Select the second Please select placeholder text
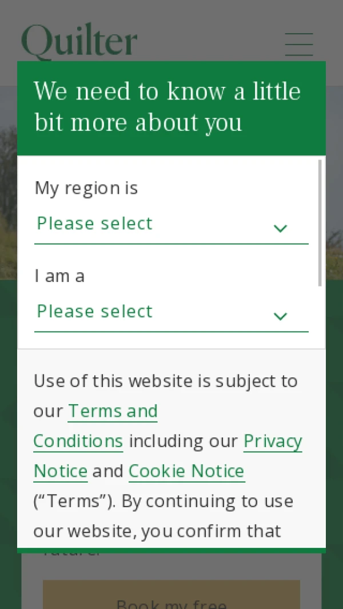The width and height of the screenshot is (343, 609). pyautogui.click(x=94, y=311)
